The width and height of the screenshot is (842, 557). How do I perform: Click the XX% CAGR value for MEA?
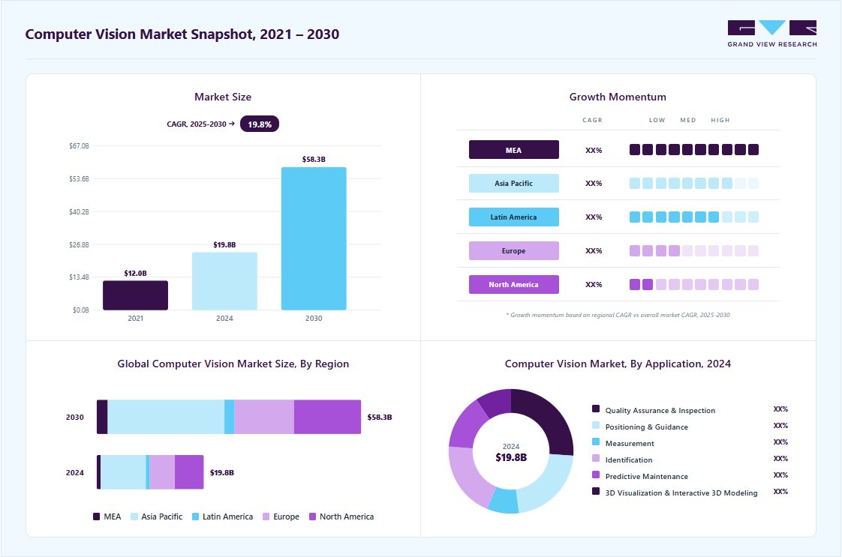[x=594, y=150]
